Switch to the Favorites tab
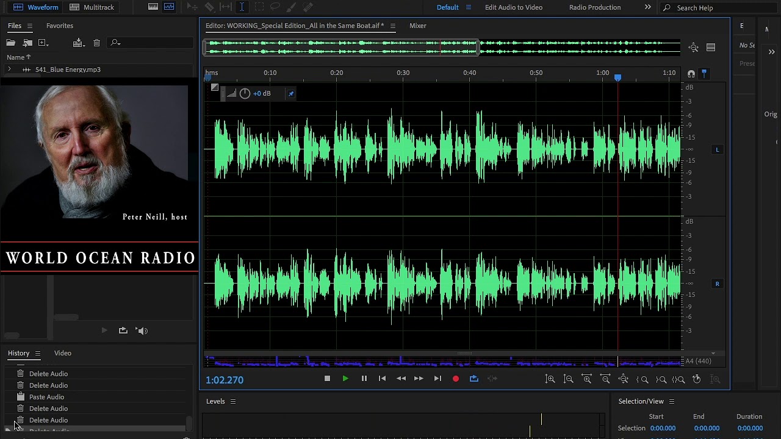This screenshot has width=781, height=439. click(x=60, y=26)
